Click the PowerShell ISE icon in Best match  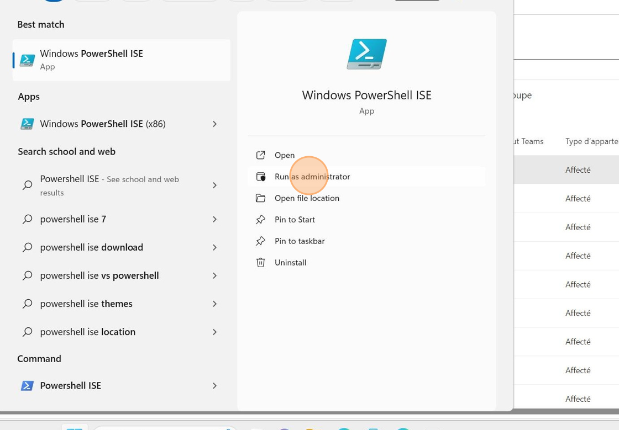click(x=27, y=60)
